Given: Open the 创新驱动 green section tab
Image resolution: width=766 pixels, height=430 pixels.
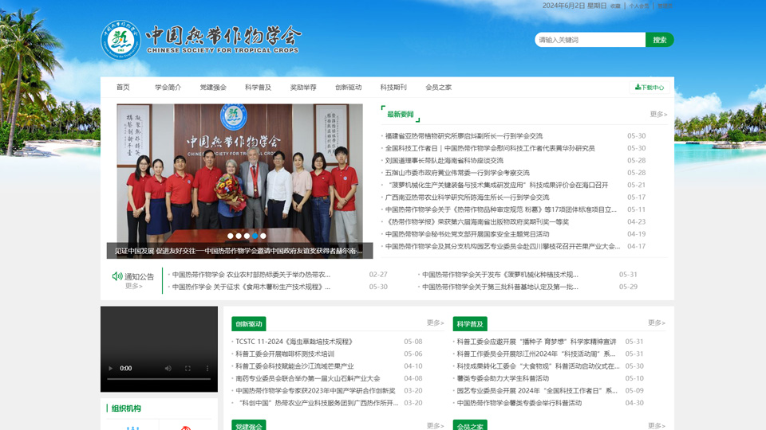Looking at the screenshot, I should 249,324.
